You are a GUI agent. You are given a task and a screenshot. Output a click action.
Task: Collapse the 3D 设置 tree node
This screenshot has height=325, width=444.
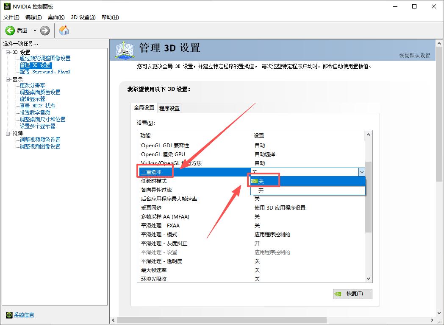tap(8, 52)
